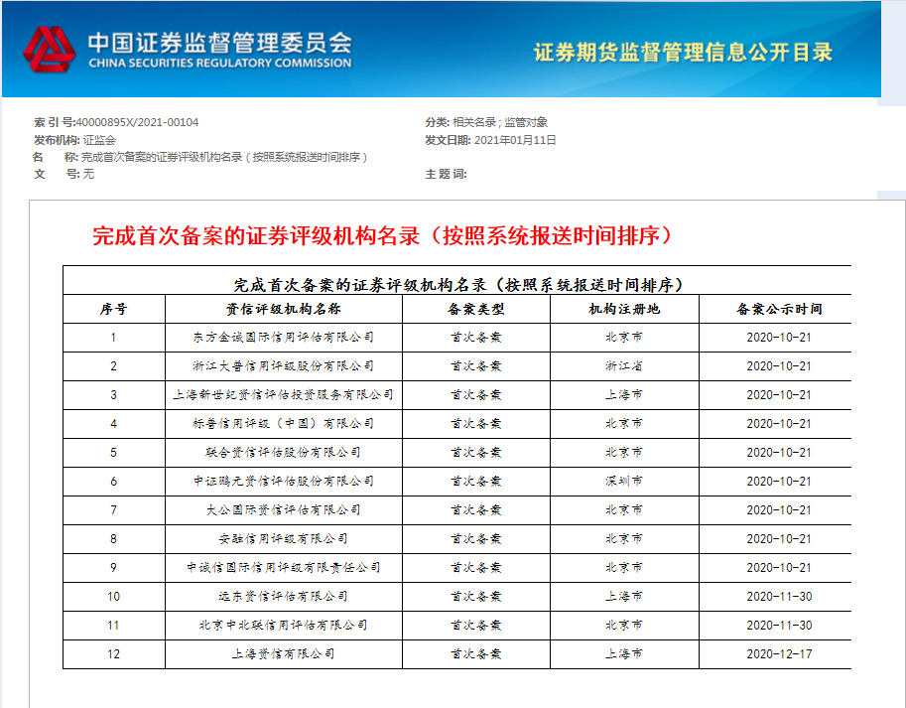
Task: Click 首次备案 cell in row 5
Action: coord(476,453)
